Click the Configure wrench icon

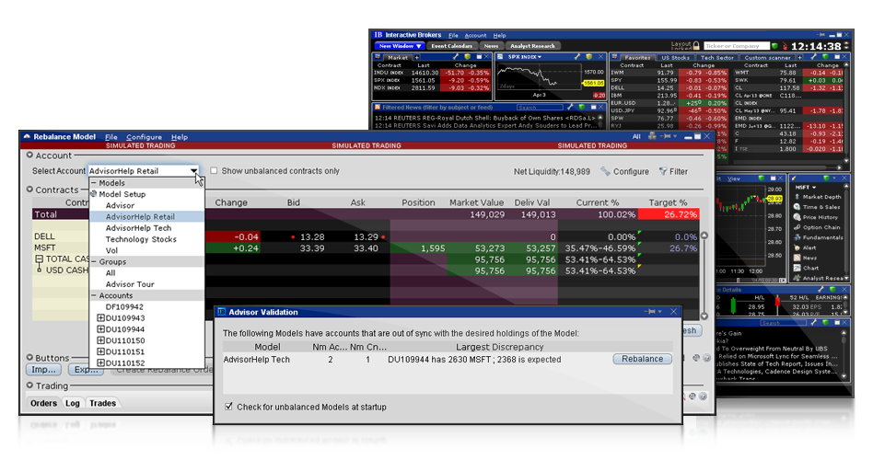(605, 171)
